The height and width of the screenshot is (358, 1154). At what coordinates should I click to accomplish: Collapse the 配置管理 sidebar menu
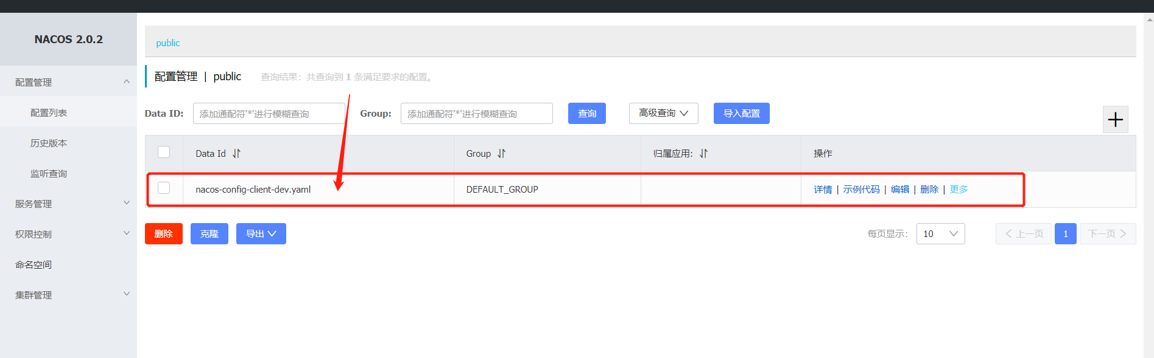coord(127,81)
